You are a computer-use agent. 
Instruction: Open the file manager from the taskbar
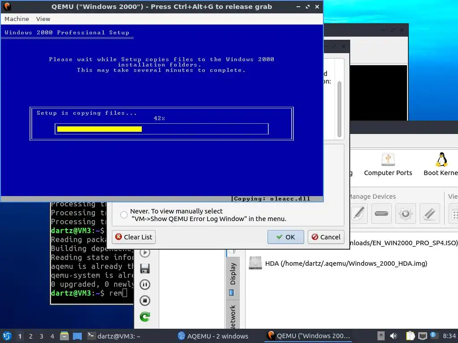[x=64, y=336]
